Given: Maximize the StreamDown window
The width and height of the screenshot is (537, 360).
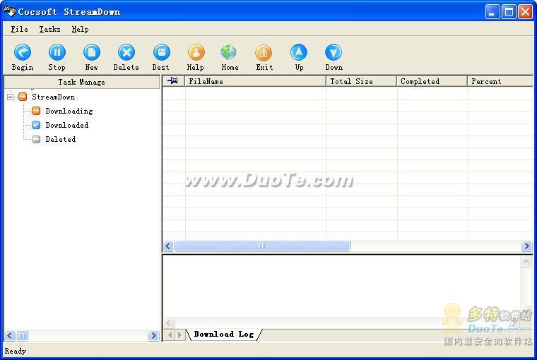Looking at the screenshot, I should (509, 12).
